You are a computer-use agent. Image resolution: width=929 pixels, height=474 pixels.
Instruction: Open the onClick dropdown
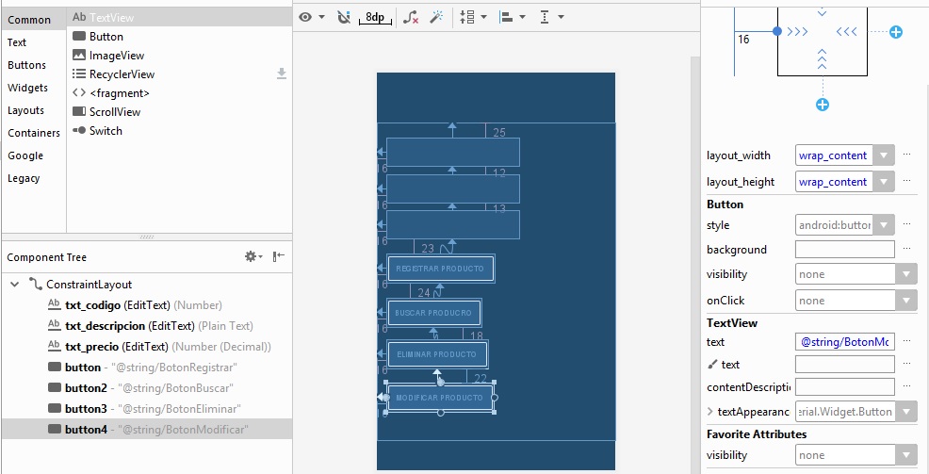(905, 301)
